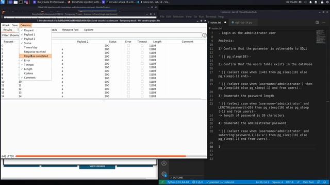This screenshot has width=330, height=185.
Task: Click Error checkbox in request 0 row
Action: (x=128, y=45)
